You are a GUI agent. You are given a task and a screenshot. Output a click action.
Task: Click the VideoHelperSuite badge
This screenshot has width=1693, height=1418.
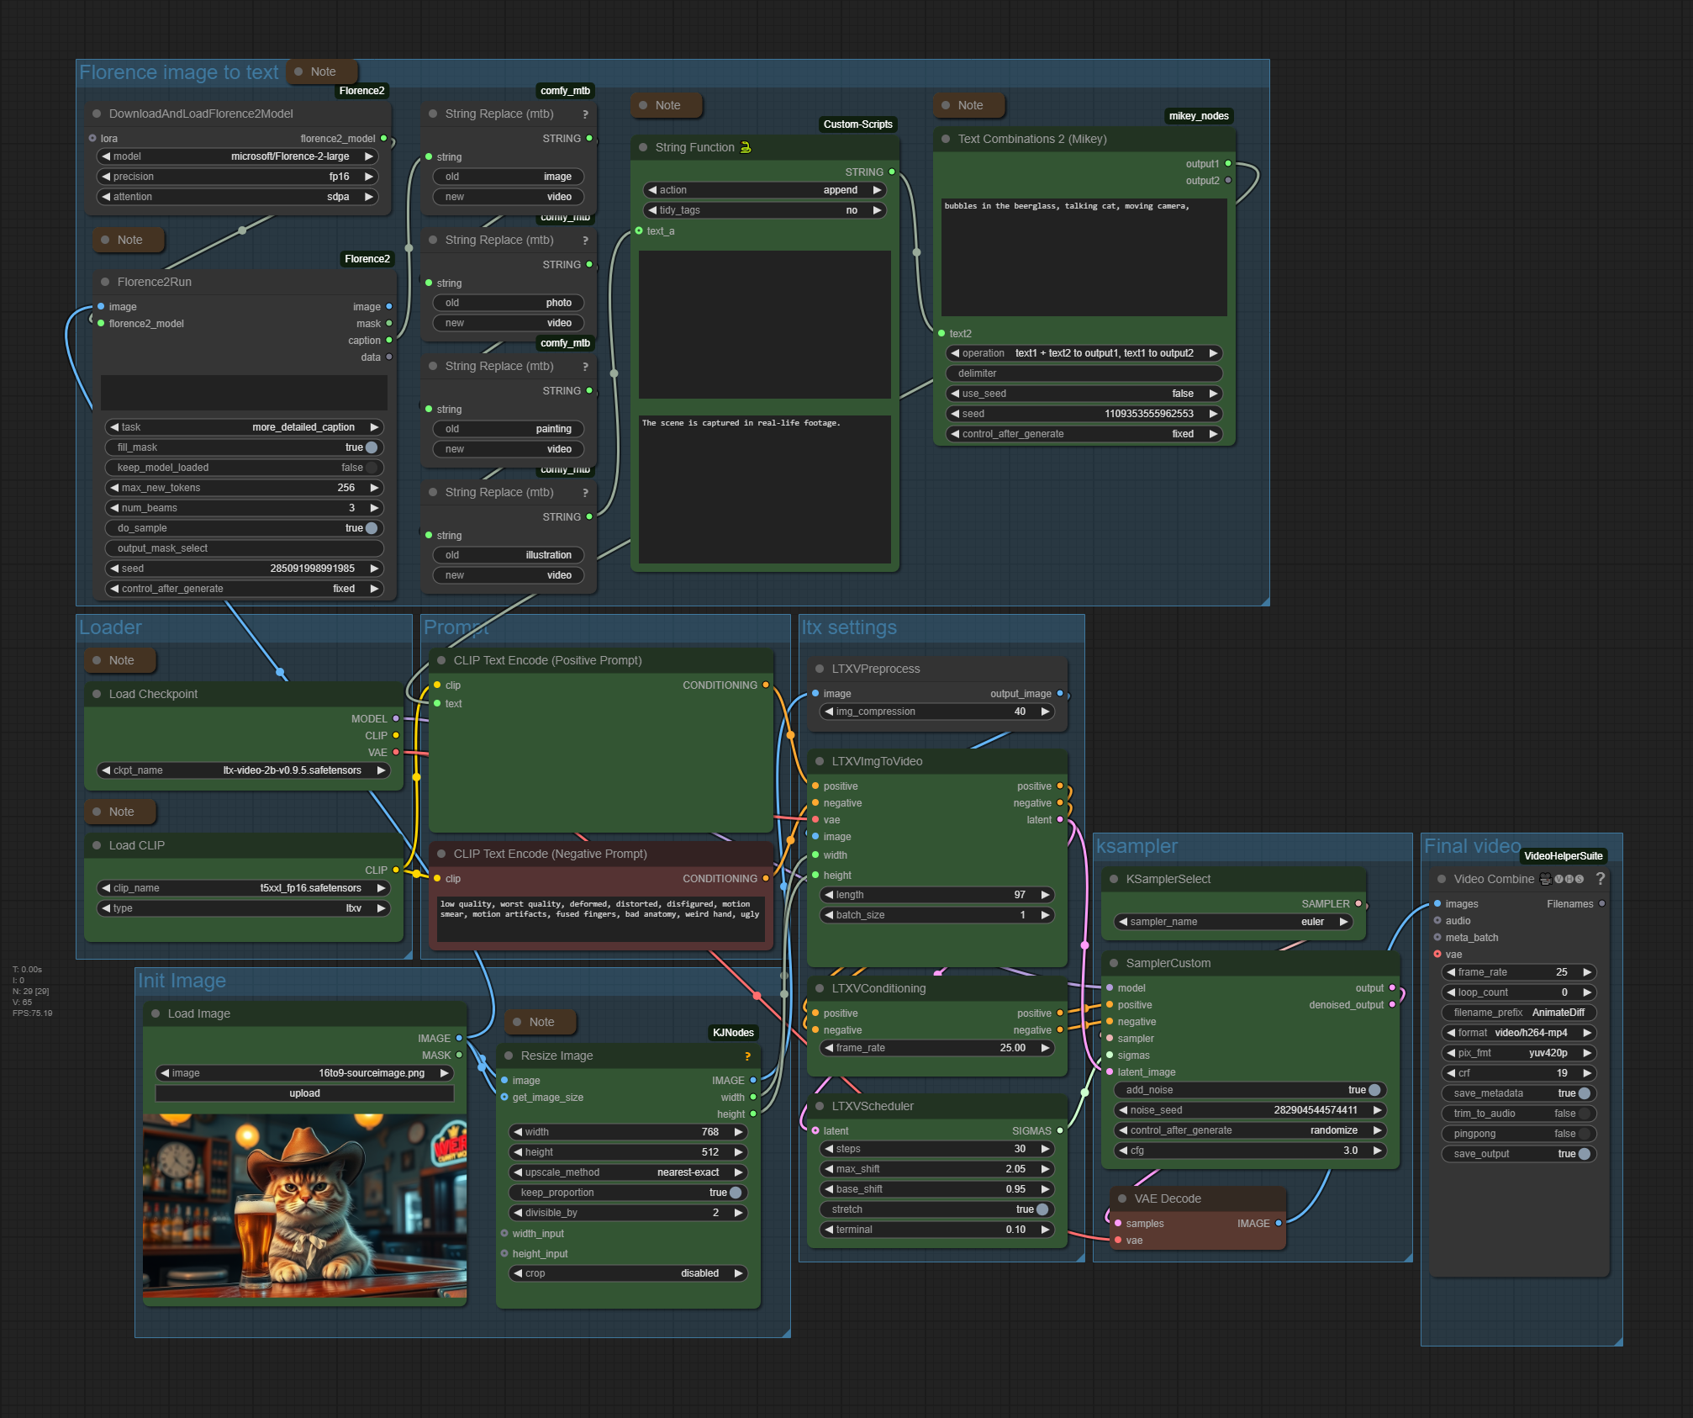1563,856
